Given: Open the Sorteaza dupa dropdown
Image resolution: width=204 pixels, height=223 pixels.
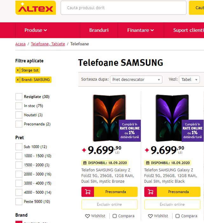Looking at the screenshot, I should [136, 80].
